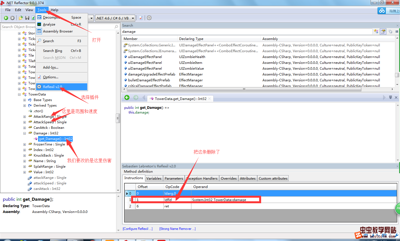Close the Search panel
400x241 pixels.
(397, 26)
